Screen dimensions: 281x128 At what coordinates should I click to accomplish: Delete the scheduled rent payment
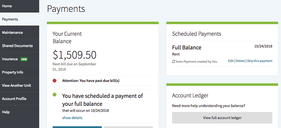click(240, 61)
